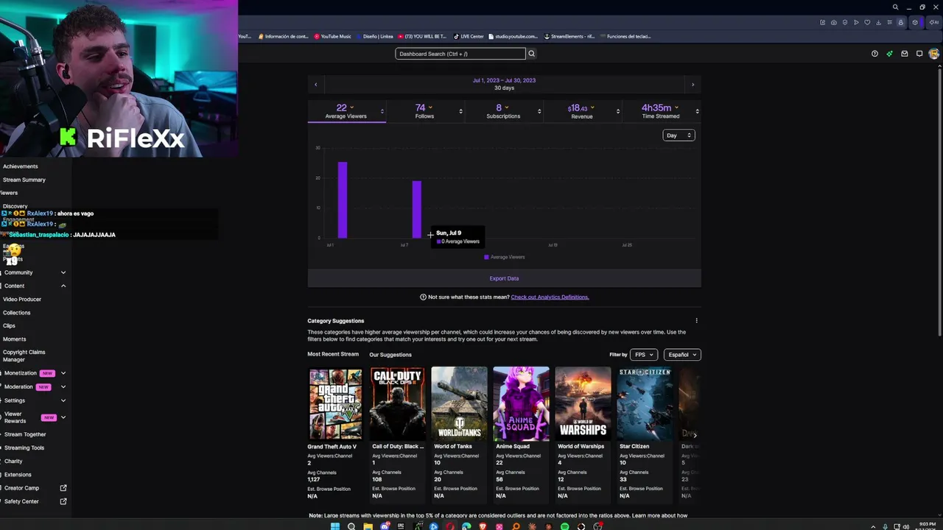Open Category Suggestions three-dot options menu

(696, 321)
